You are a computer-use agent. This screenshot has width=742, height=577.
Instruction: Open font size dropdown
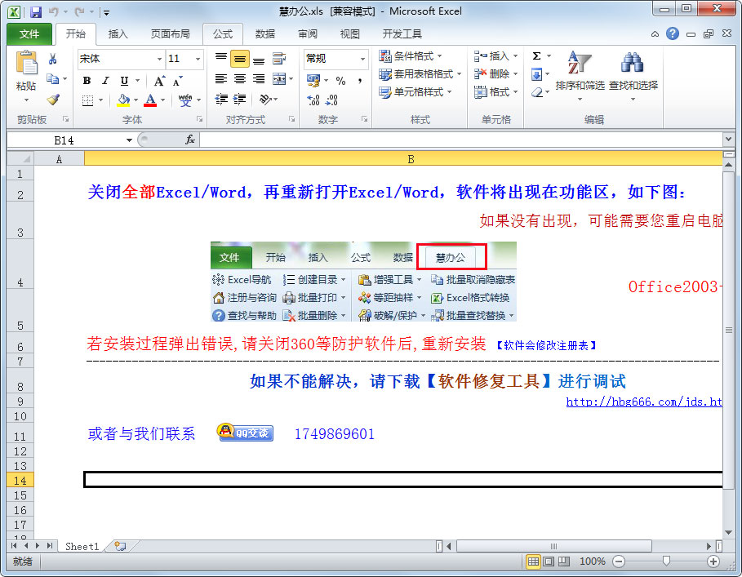198,59
